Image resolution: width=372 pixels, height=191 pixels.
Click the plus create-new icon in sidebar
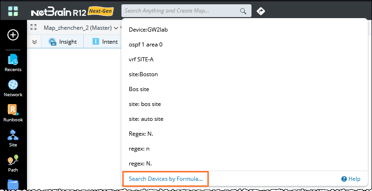click(13, 35)
